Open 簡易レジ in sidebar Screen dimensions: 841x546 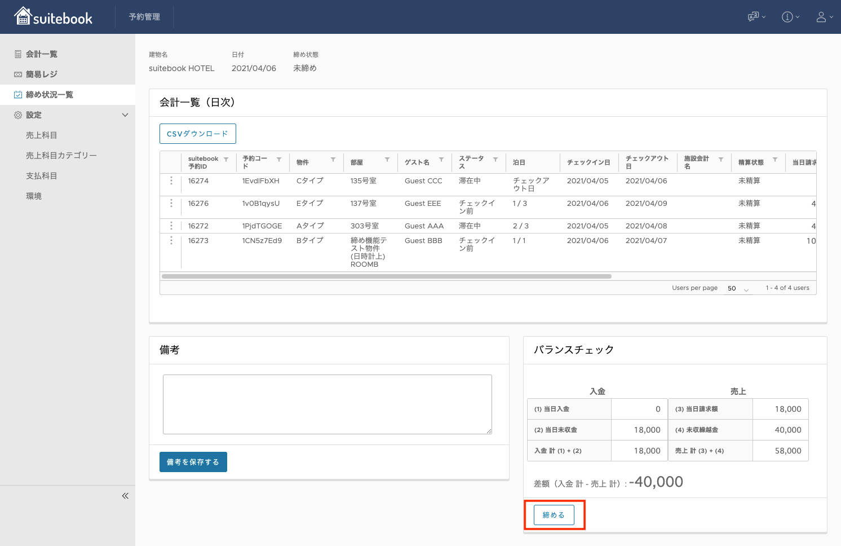[68, 74]
